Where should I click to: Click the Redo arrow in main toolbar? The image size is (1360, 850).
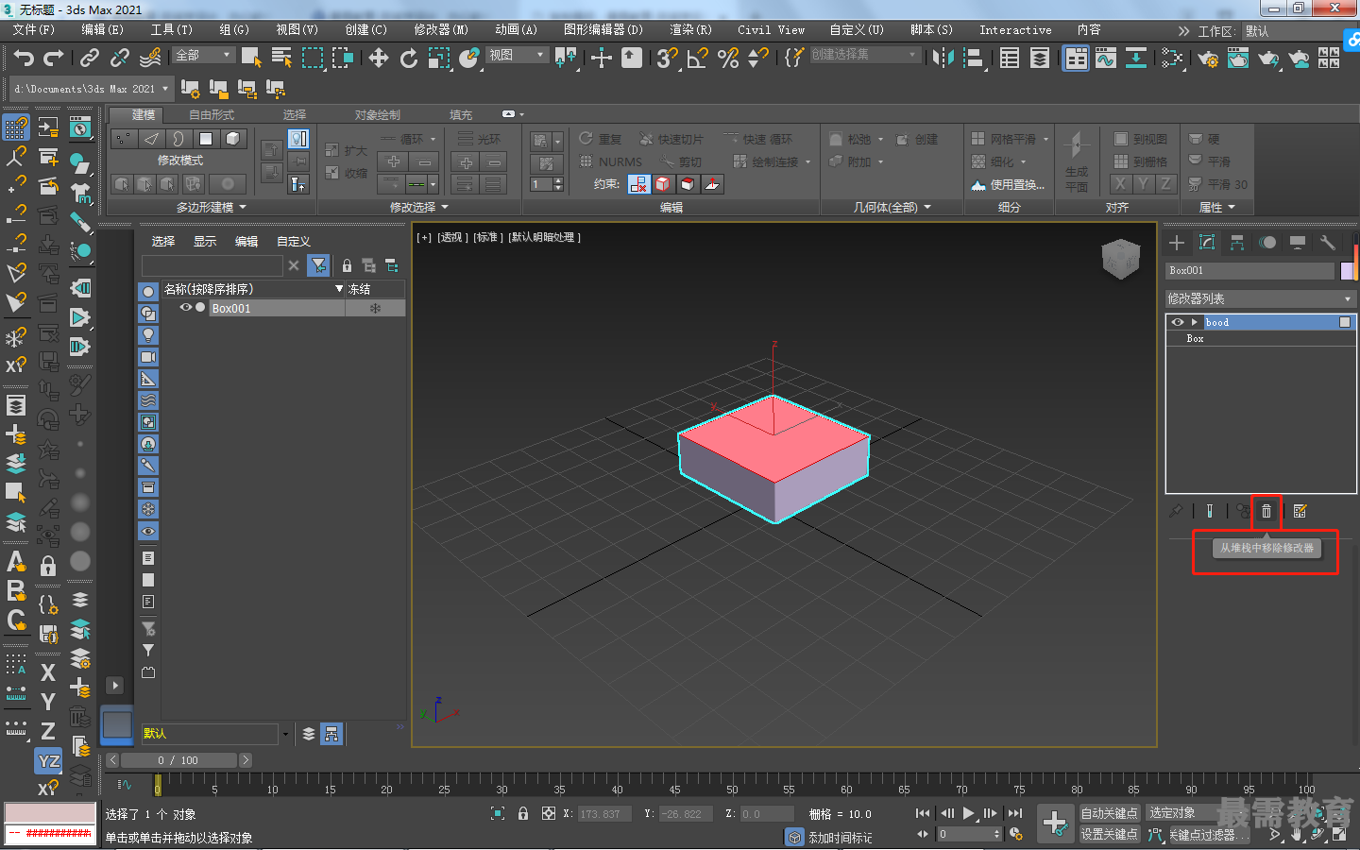(54, 59)
